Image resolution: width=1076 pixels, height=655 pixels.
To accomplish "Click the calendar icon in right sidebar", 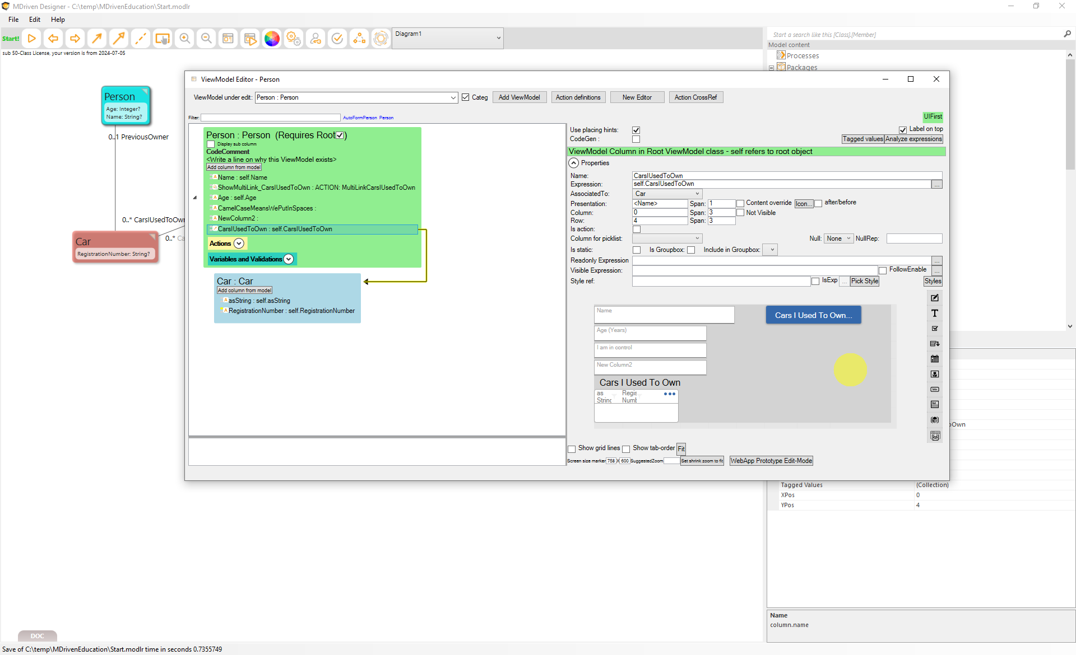I will [935, 359].
